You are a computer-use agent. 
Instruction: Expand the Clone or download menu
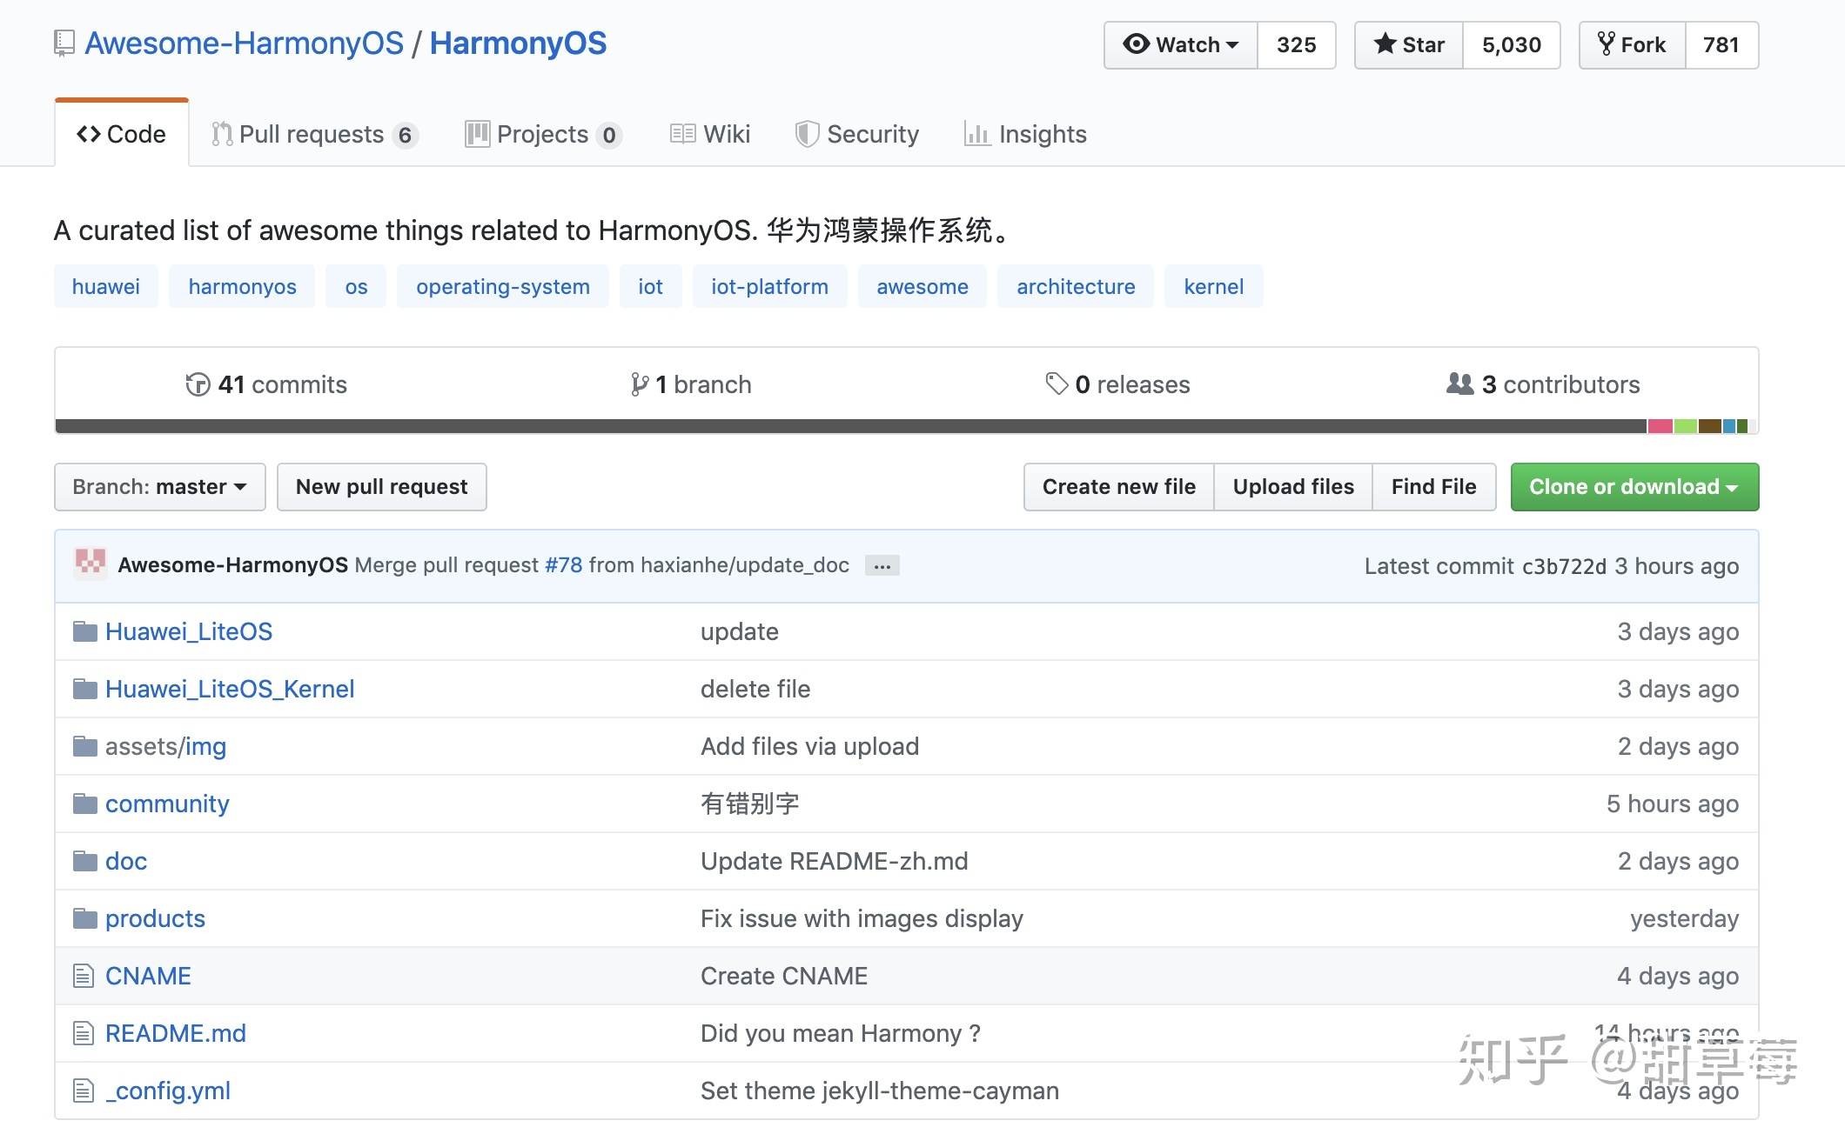click(1634, 487)
